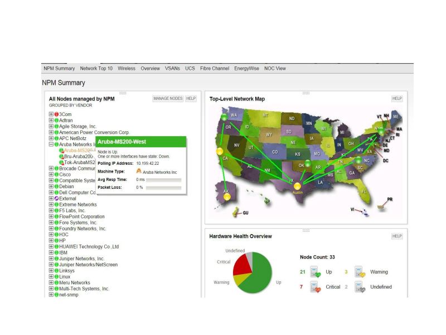The width and height of the screenshot is (446, 335).
Task: Click the red status icon for 3Com
Action: coord(56,114)
